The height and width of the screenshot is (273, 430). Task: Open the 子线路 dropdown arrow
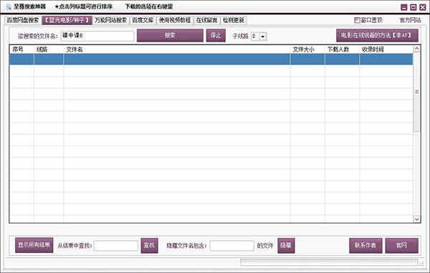(x=263, y=36)
